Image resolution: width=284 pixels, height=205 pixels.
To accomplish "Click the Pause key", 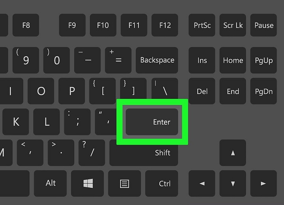I will pyautogui.click(x=263, y=25).
